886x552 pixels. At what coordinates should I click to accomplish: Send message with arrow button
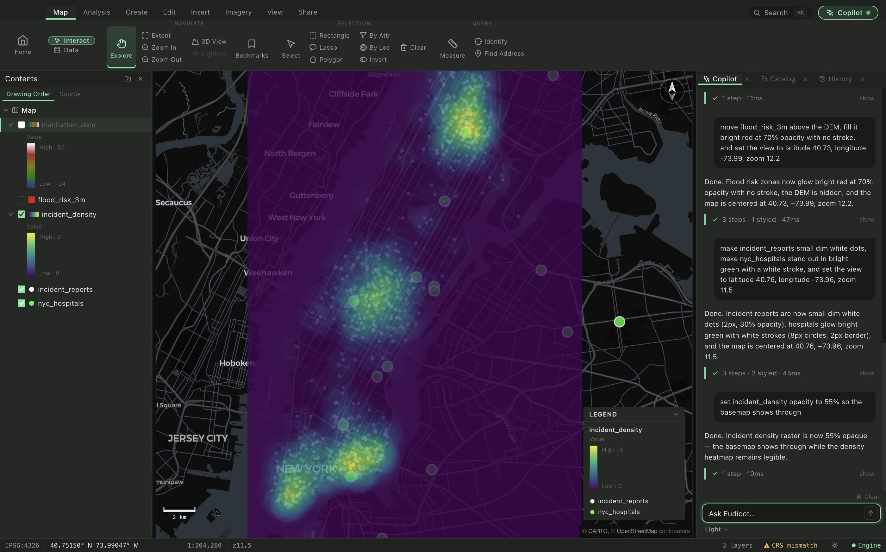point(871,513)
